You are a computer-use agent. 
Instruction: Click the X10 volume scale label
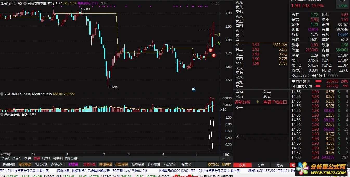pos(223,109)
